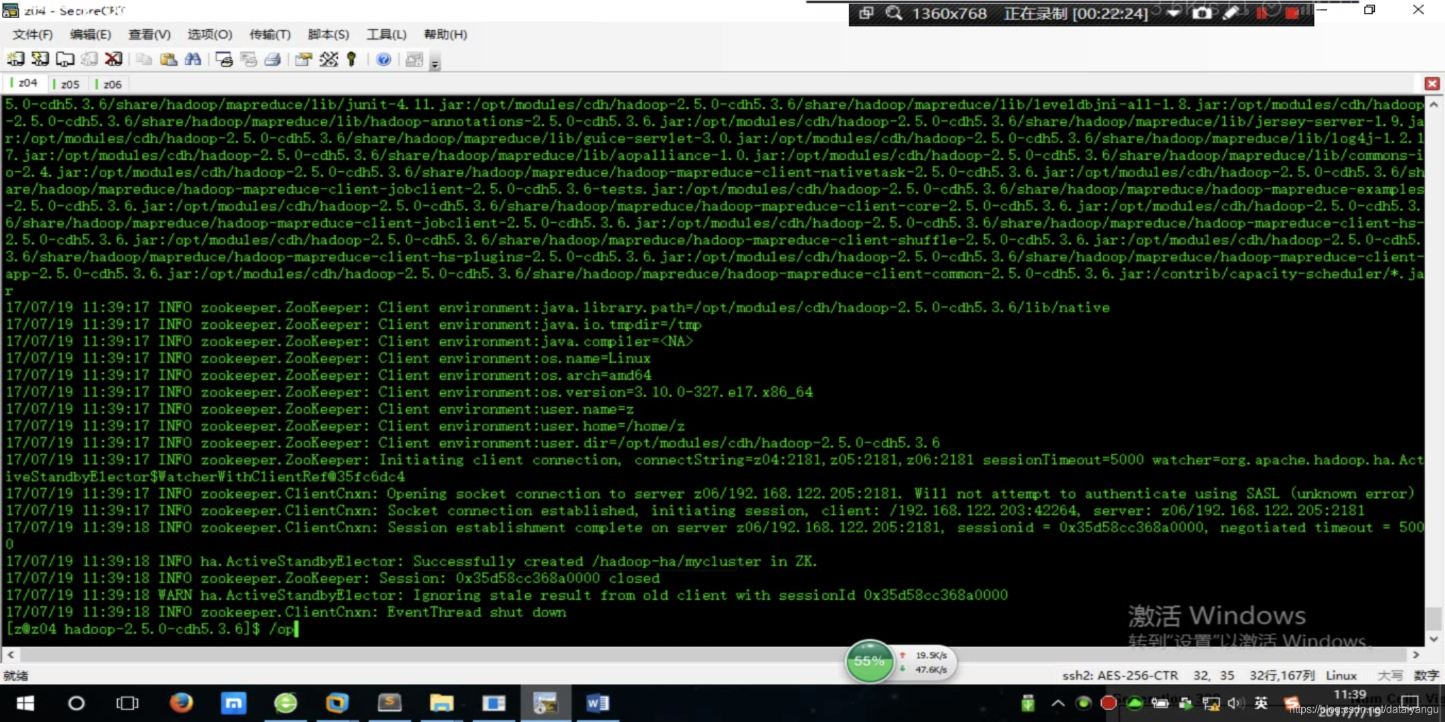Open the 选项(O) menu

(209, 34)
